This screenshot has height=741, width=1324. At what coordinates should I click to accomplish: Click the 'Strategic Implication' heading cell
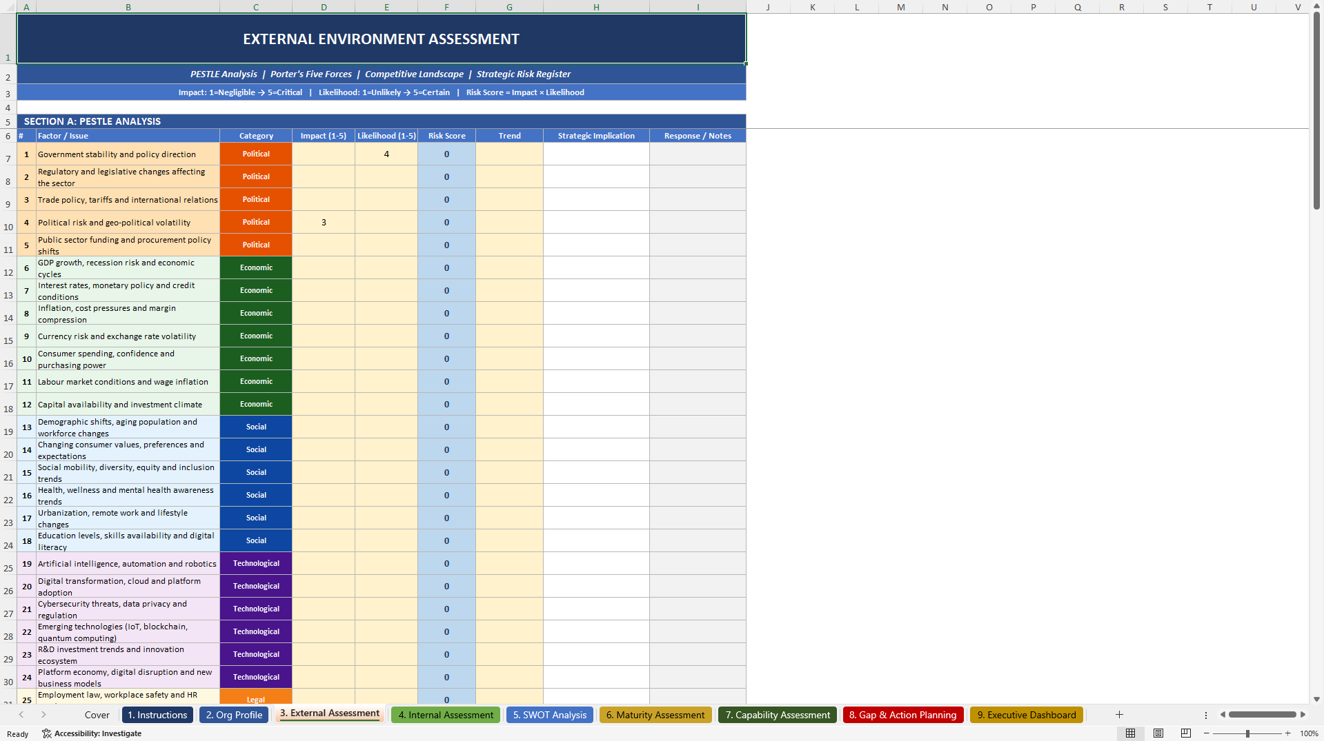click(596, 136)
